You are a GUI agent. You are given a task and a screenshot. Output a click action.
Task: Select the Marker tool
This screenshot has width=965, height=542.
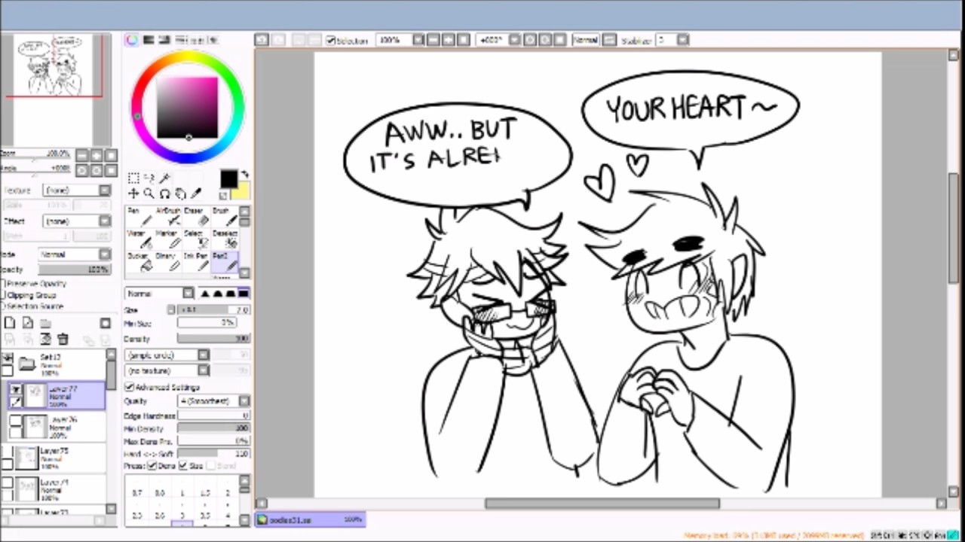coord(167,239)
